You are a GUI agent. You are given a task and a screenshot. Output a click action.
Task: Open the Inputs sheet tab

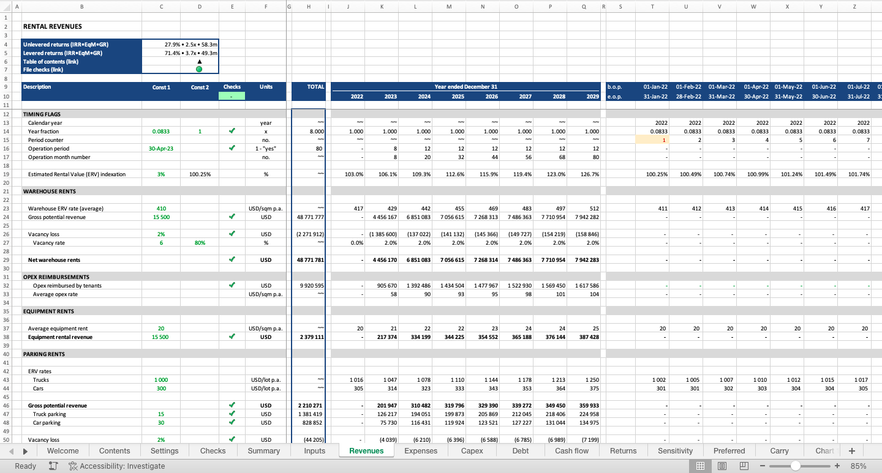315,451
